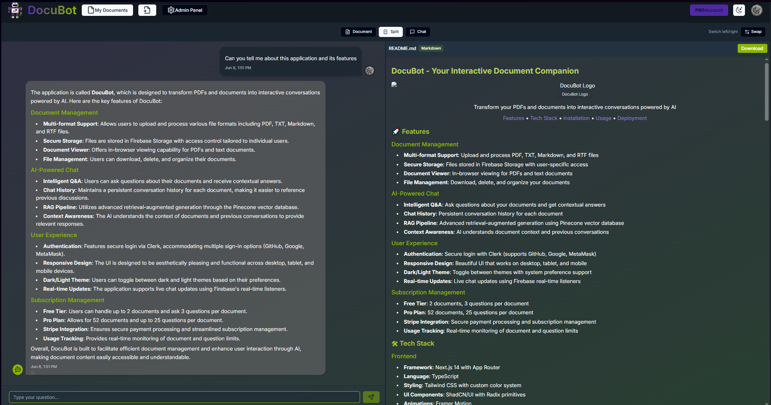Follow the Features anchor link
This screenshot has width=771, height=405.
click(513, 118)
